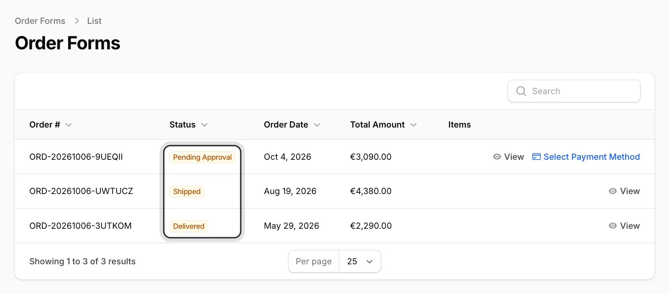Click the €3,090.00 total amount
The height and width of the screenshot is (294, 669).
(x=371, y=157)
